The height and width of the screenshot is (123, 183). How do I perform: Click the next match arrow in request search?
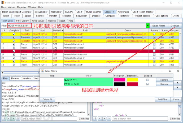[17, 118]
